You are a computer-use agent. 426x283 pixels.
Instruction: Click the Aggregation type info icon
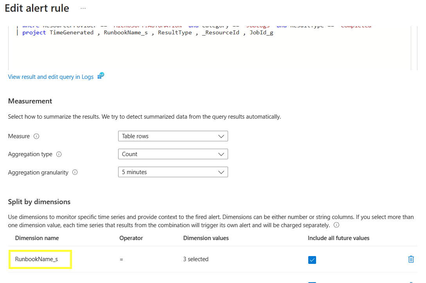[59, 154]
